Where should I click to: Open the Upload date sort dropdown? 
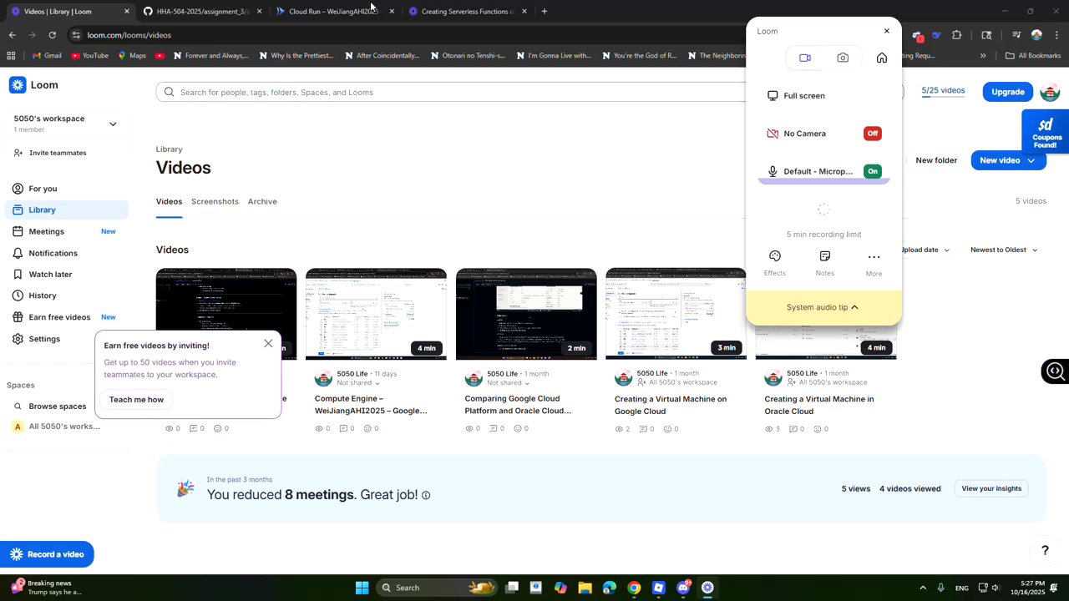pyautogui.click(x=925, y=250)
